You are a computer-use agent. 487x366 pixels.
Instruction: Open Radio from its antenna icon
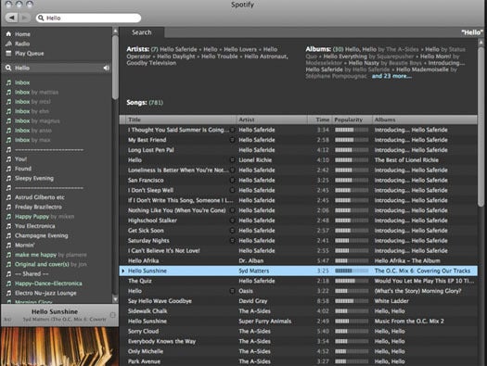click(x=8, y=44)
